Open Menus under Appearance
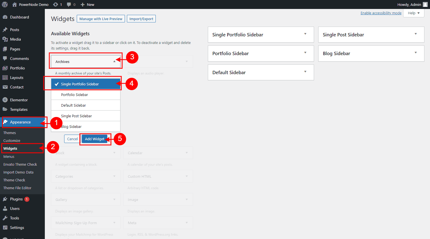This screenshot has height=239, width=430. (9, 156)
